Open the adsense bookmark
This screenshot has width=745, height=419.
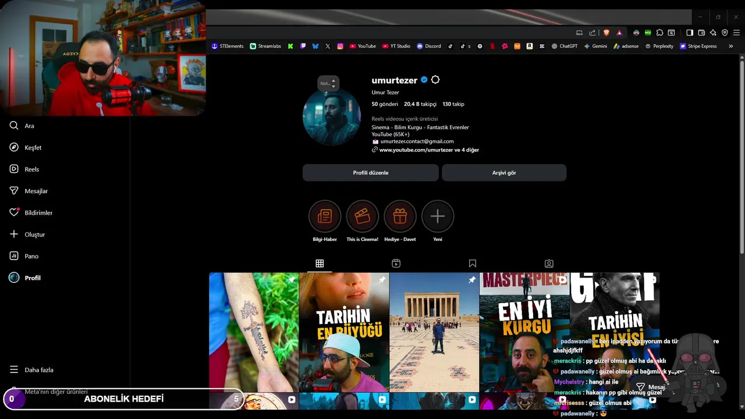coord(626,46)
